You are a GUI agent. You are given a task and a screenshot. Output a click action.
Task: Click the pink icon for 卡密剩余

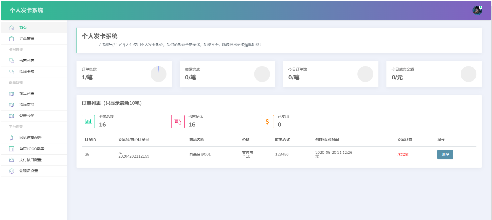point(178,121)
